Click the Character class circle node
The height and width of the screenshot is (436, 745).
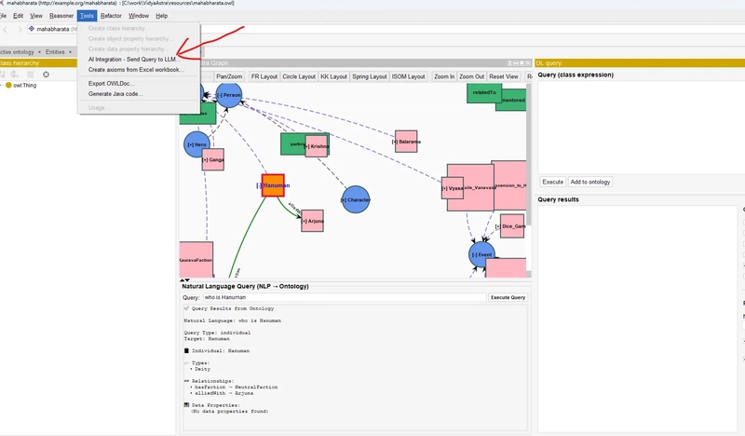[355, 199]
